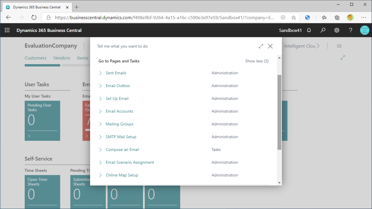Click the padlock site info icon

point(48,17)
